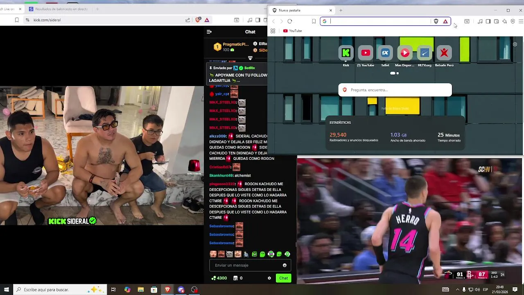Open the playlist music note icon, right window

[480, 21]
